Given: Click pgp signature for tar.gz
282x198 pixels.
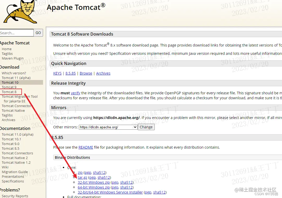Looking at the screenshot, I should (x=93, y=177).
